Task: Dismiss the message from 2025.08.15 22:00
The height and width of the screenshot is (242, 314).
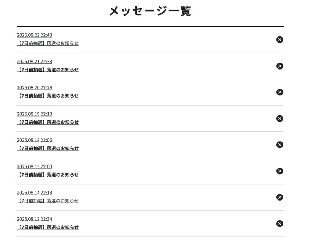Action: pyautogui.click(x=279, y=171)
